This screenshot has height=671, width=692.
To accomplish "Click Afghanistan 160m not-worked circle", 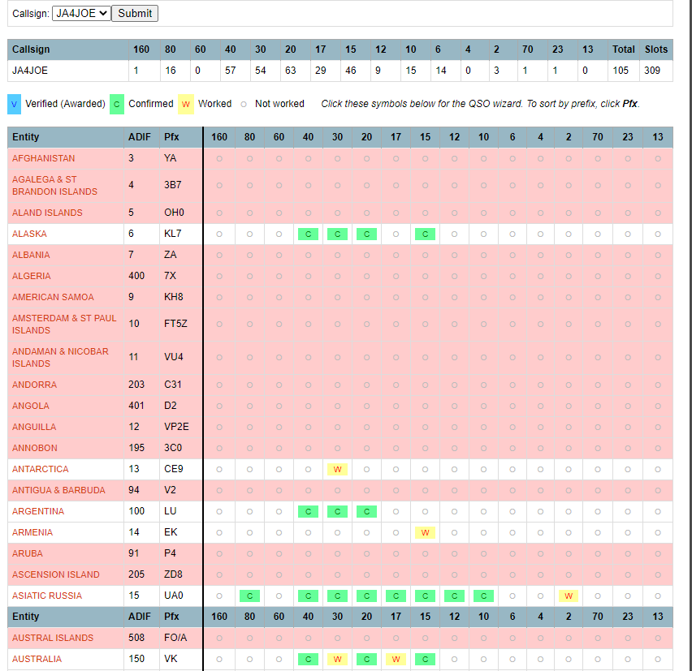I will tap(219, 159).
